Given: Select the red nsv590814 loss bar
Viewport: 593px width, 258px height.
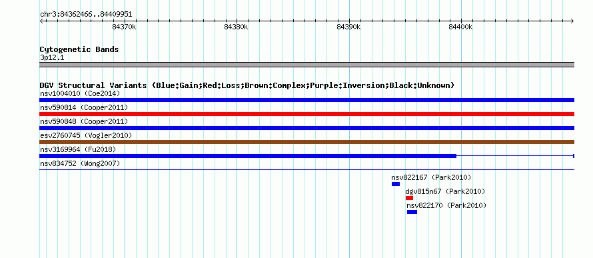Looking at the screenshot, I should pos(306,114).
